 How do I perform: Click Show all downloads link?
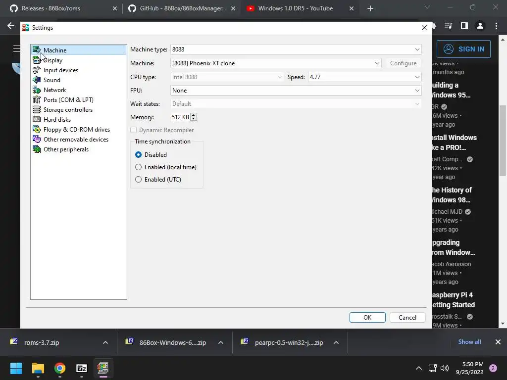(469, 342)
